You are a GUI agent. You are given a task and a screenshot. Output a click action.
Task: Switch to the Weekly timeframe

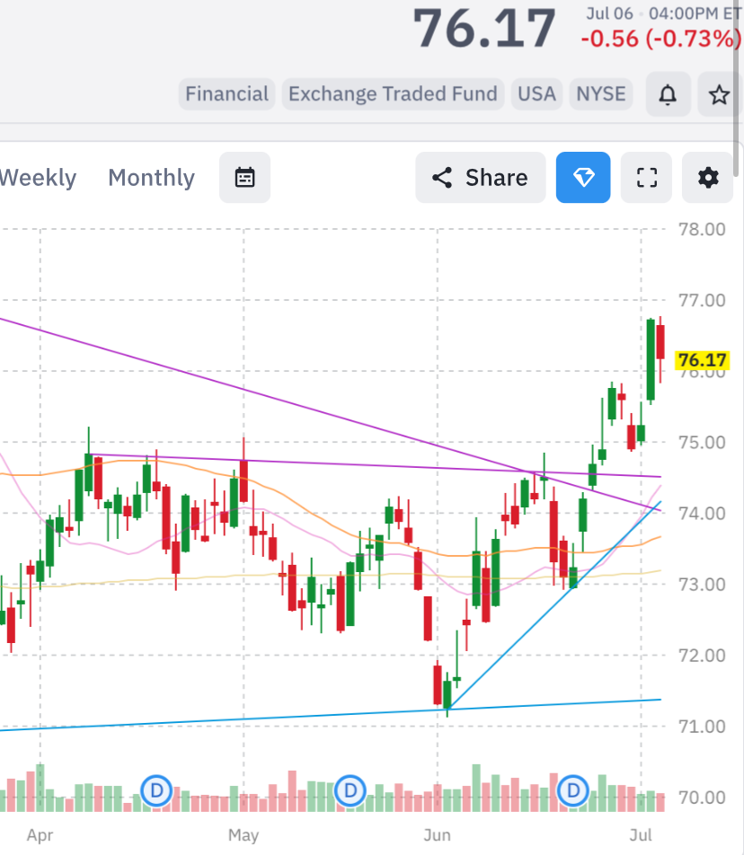pyautogui.click(x=37, y=178)
